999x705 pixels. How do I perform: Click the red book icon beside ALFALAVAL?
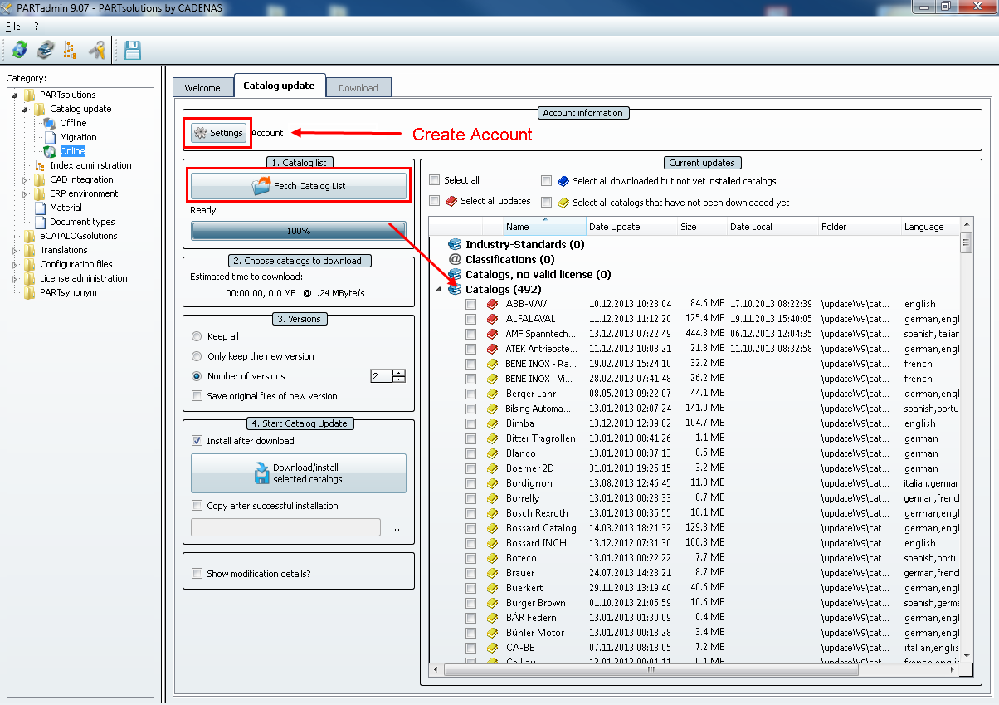point(493,319)
